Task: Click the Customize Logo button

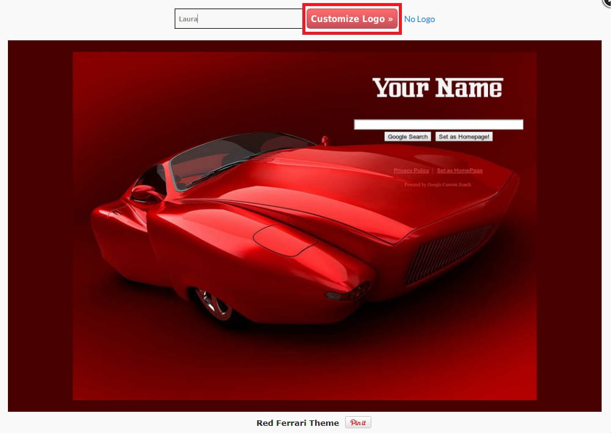Action: (x=351, y=19)
